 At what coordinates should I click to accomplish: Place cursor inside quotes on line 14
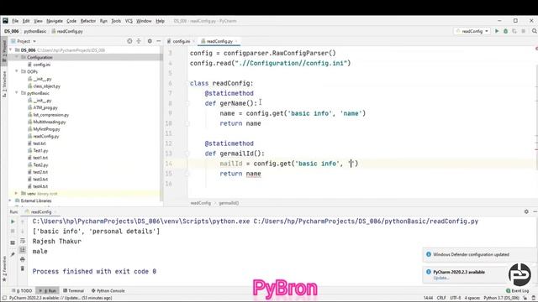click(351, 164)
